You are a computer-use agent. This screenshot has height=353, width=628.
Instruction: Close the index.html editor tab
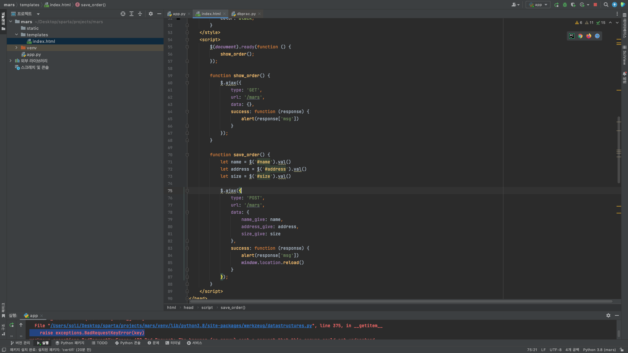pos(224,14)
